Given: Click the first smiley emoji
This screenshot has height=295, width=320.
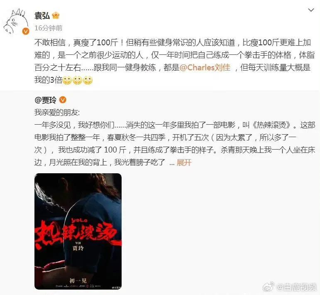Looking at the screenshot, I should click(x=67, y=80).
